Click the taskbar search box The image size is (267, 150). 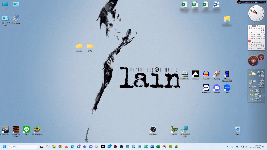tap(23, 147)
